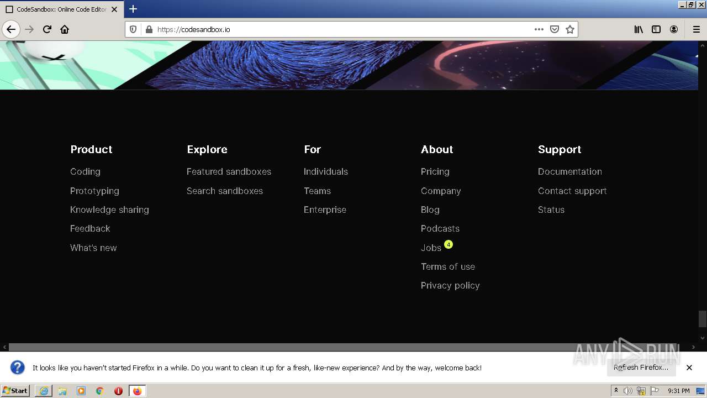Close the CodeSandbox tab

click(114, 9)
